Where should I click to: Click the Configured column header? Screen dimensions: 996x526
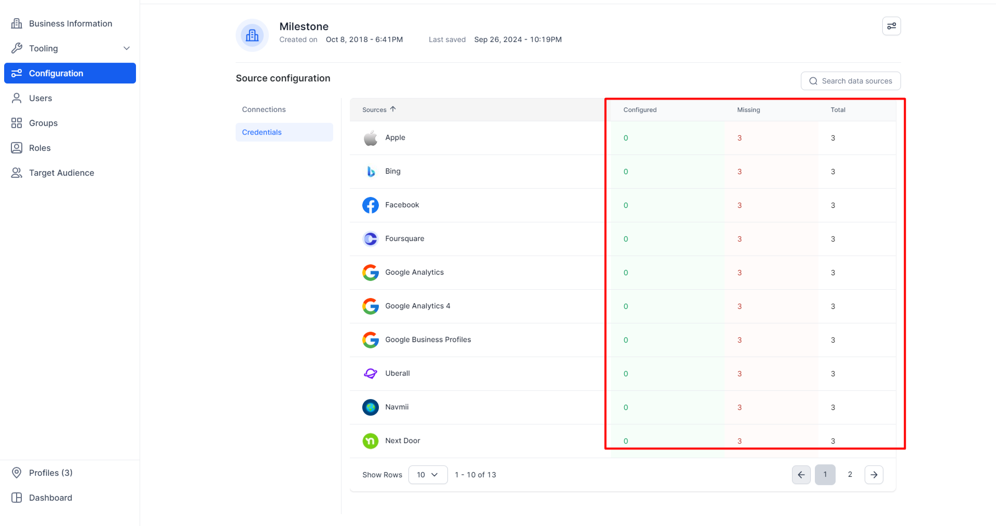640,110
